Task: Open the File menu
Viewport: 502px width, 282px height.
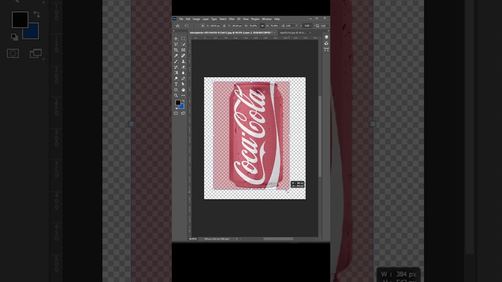Action: [181, 19]
